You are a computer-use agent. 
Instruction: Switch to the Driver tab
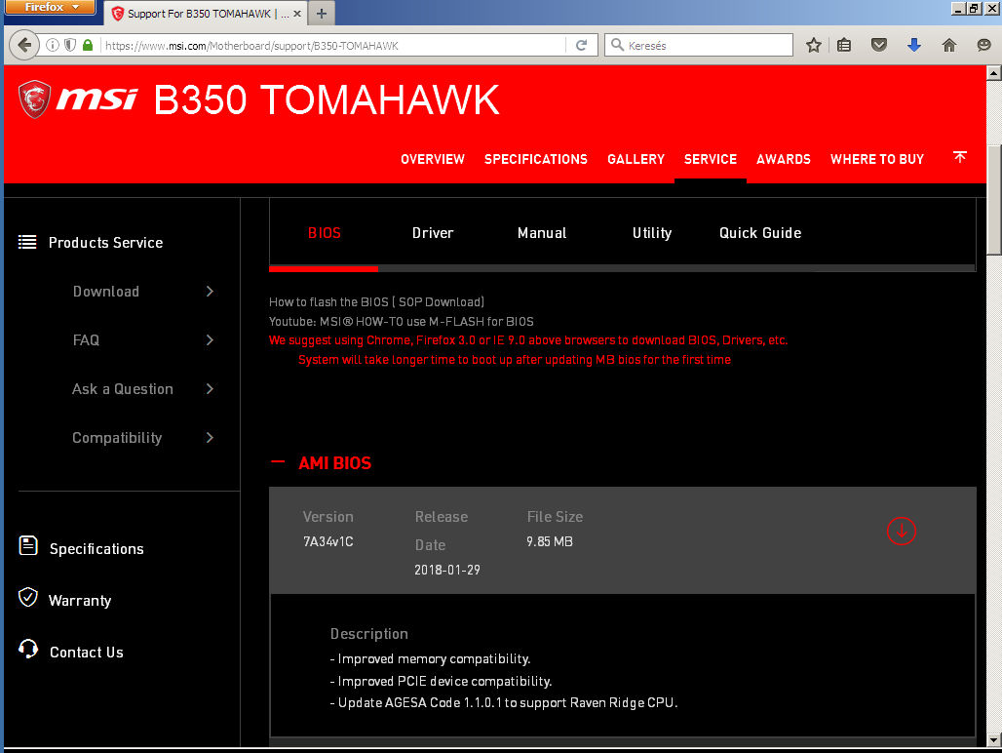(433, 233)
